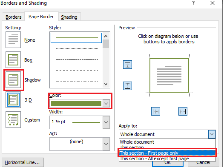Viewport: 224px width, 167px height.
Task: Toggle the right border preview button
Action: [183, 111]
